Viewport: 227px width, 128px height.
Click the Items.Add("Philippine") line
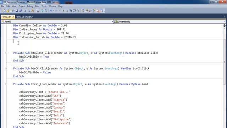click(x=45, y=119)
